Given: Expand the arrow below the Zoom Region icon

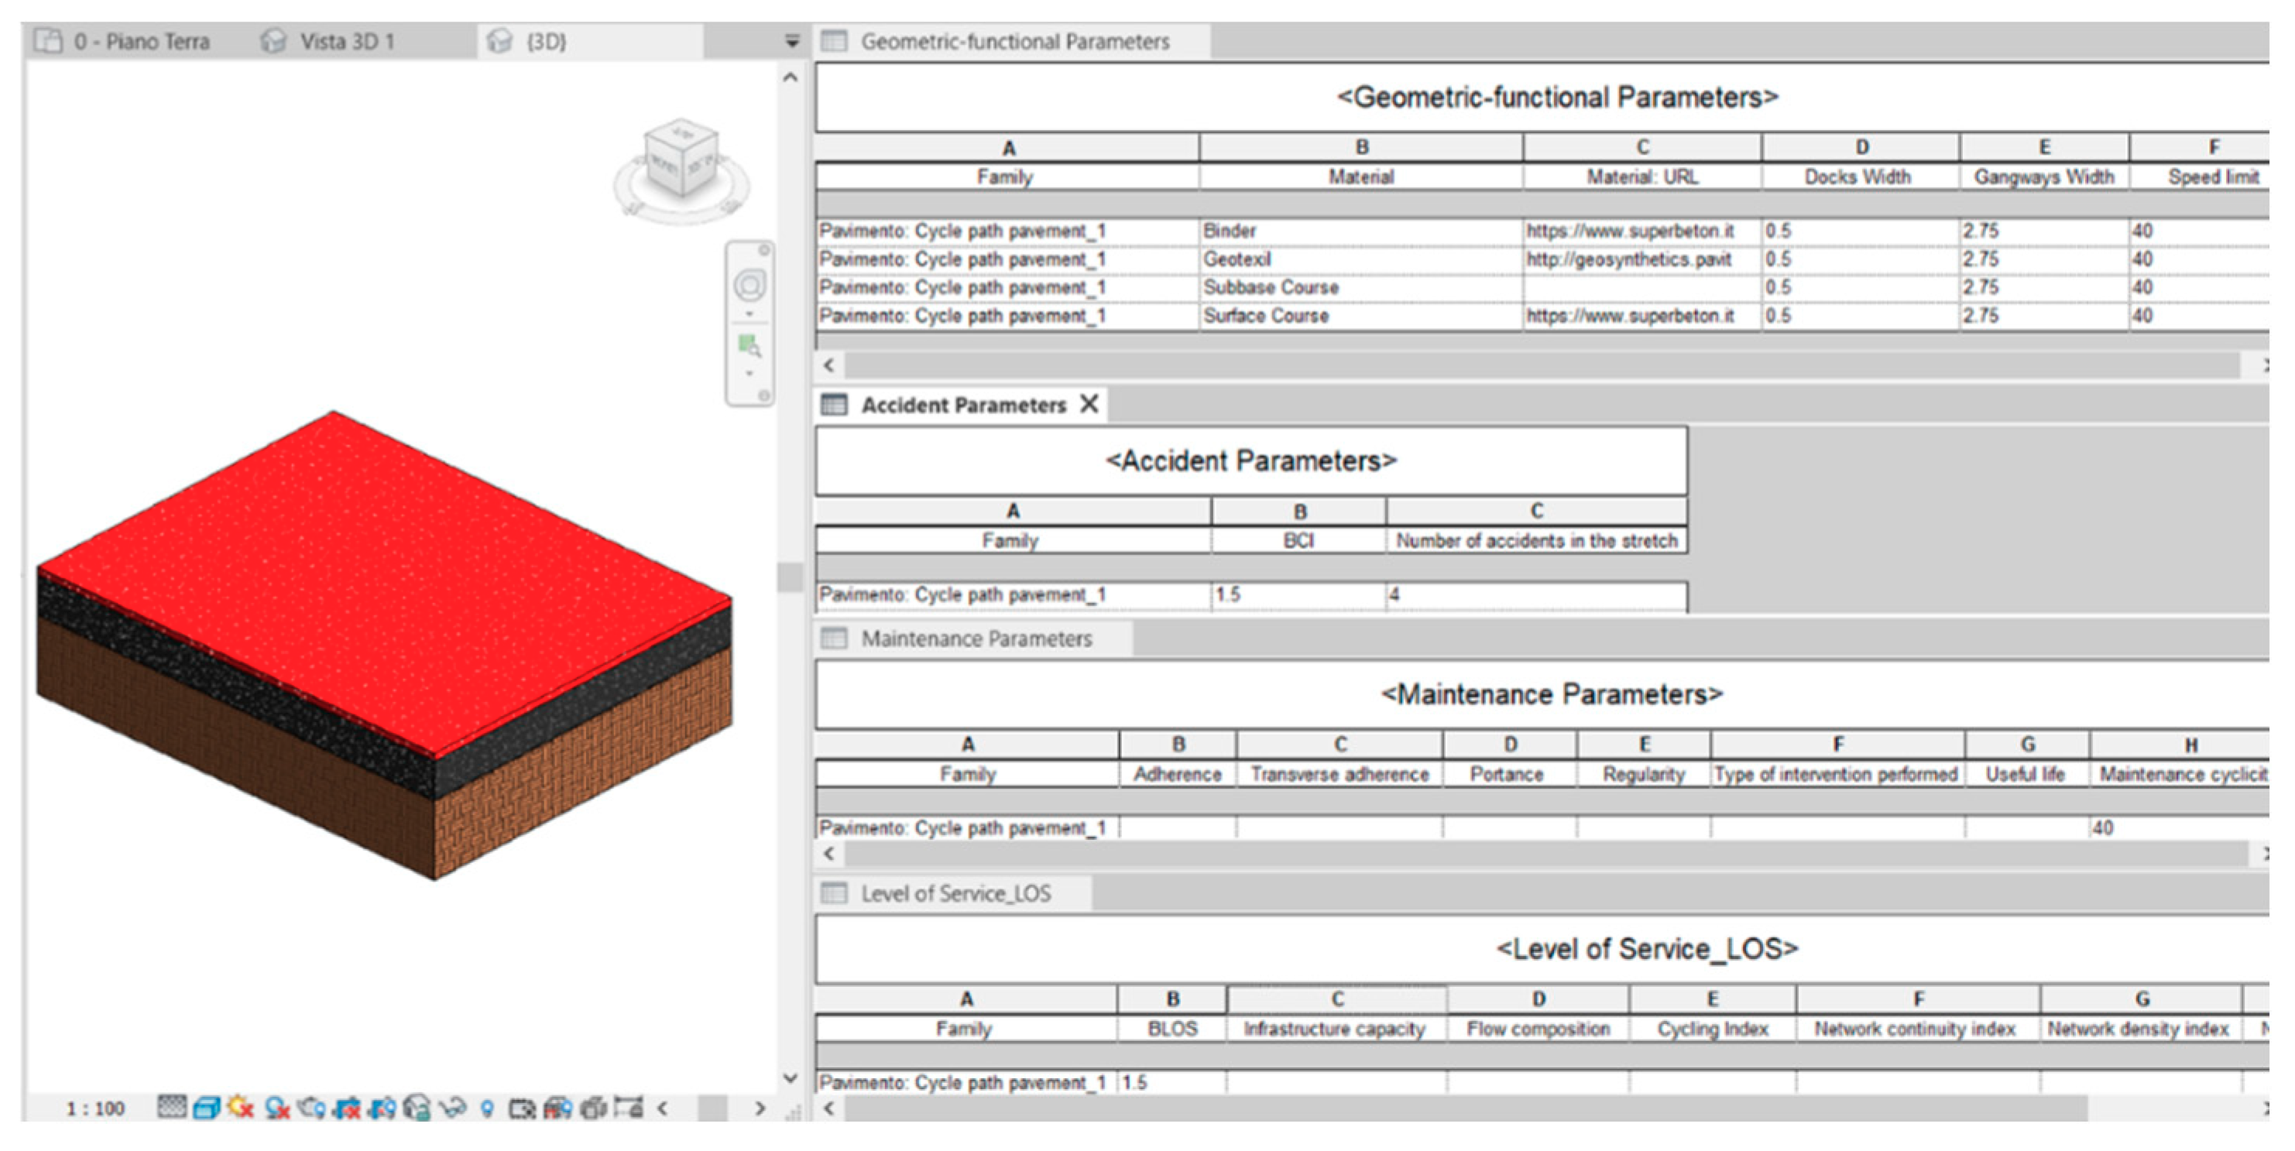Looking at the screenshot, I should coord(750,374).
